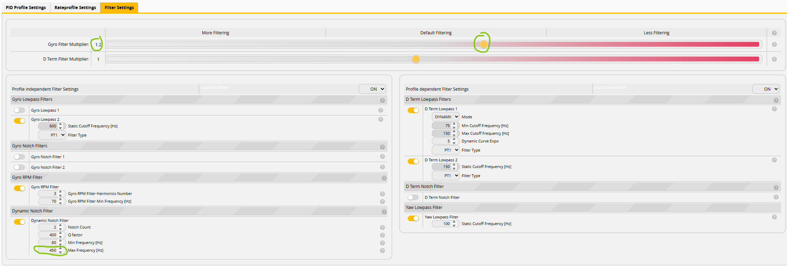This screenshot has height=266, width=787.
Task: Click the Less Filtering column header
Action: pyautogui.click(x=656, y=33)
